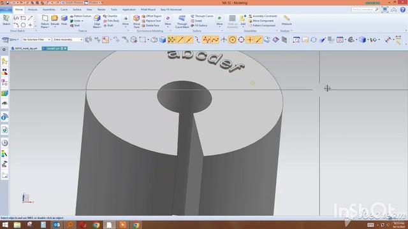Click the Windows Start button

(4, 225)
